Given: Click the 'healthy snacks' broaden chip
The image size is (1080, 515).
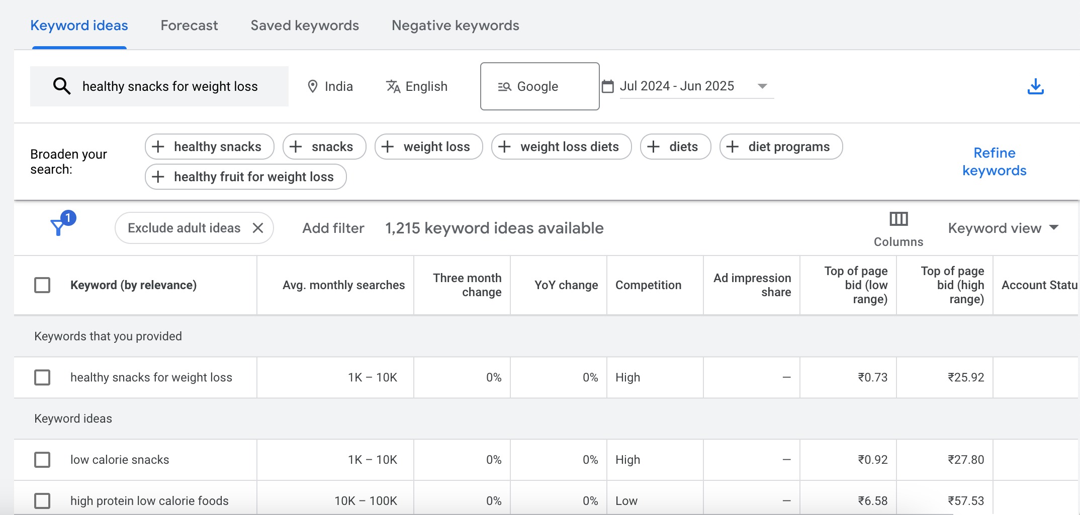Looking at the screenshot, I should click(x=210, y=147).
